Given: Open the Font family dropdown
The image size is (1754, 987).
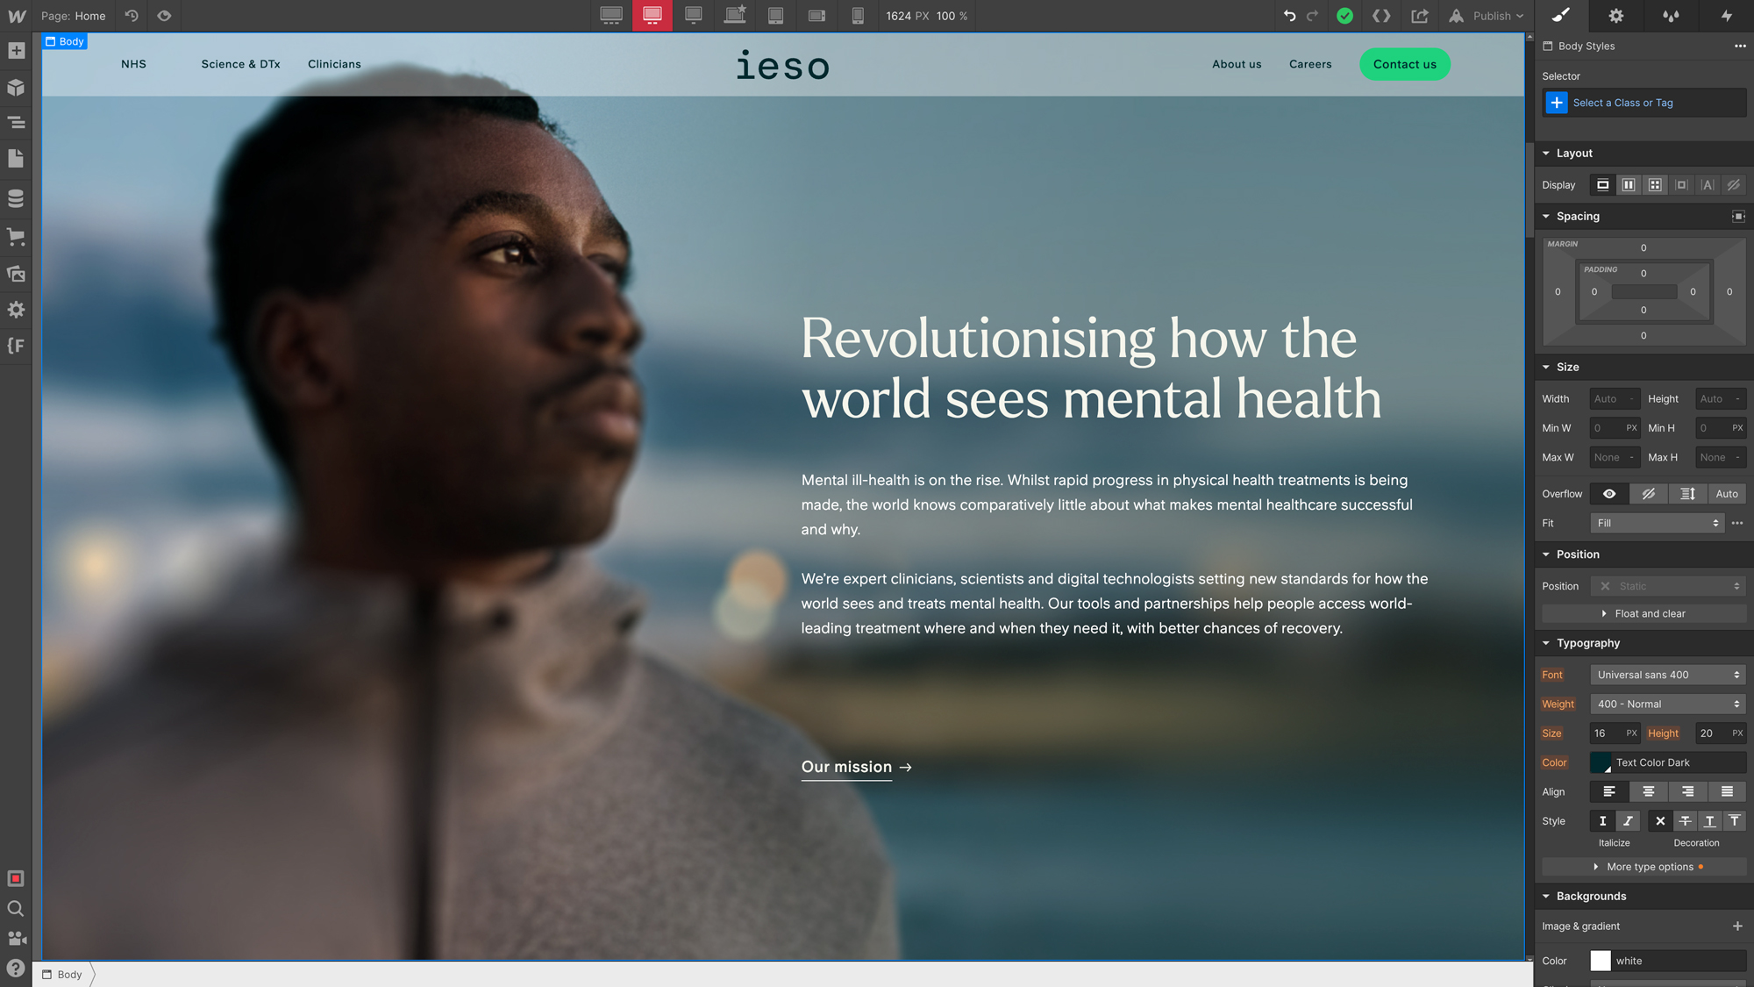Looking at the screenshot, I should [x=1666, y=674].
